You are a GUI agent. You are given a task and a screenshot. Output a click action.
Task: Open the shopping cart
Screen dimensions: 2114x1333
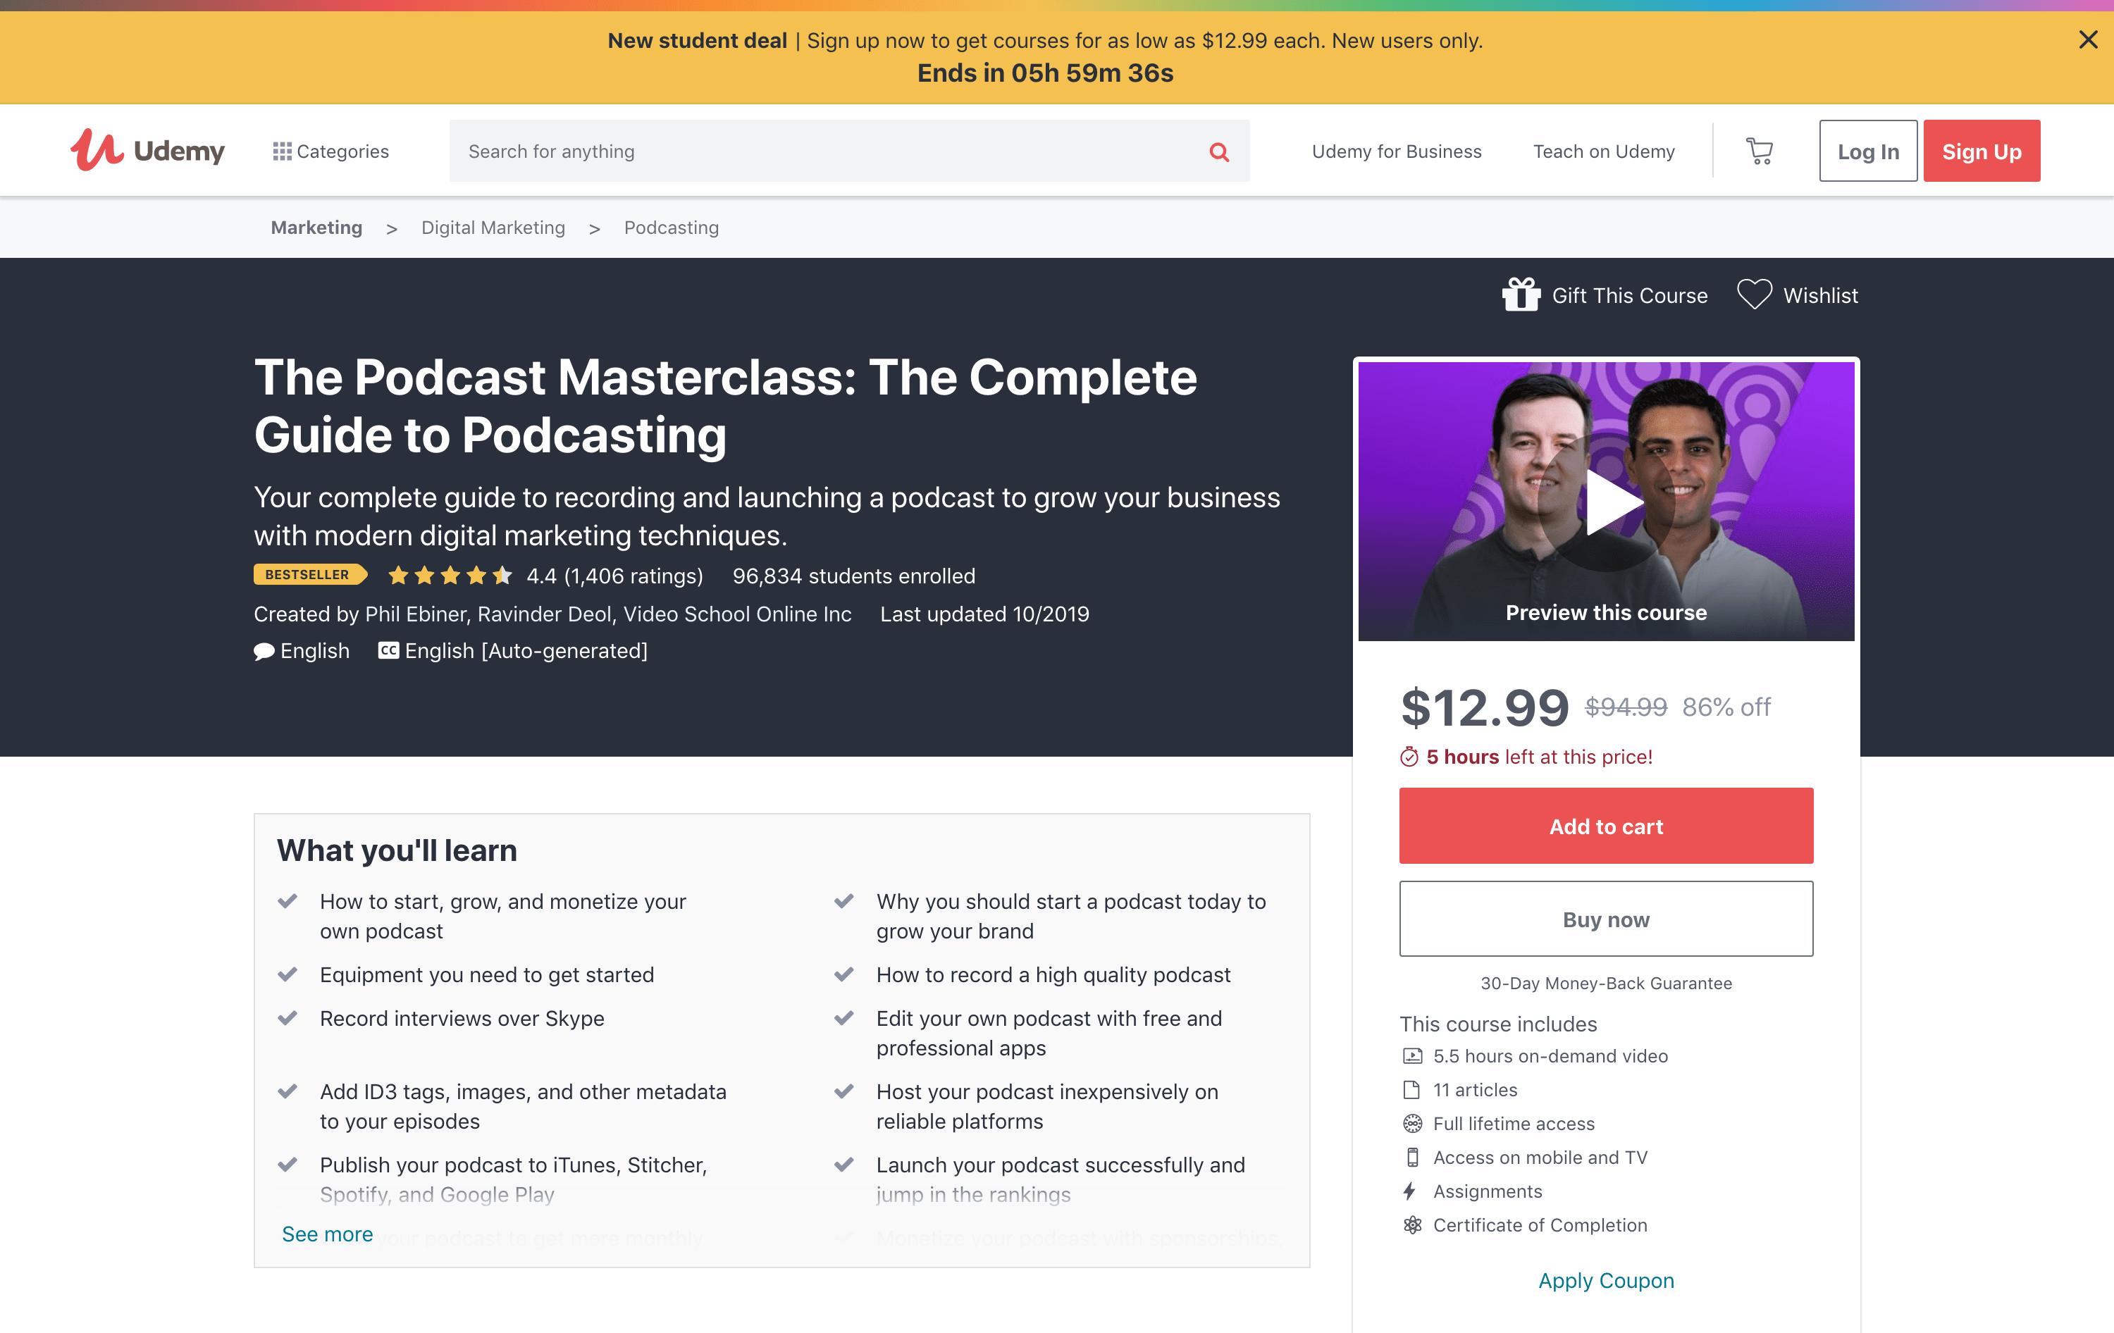(x=1758, y=150)
